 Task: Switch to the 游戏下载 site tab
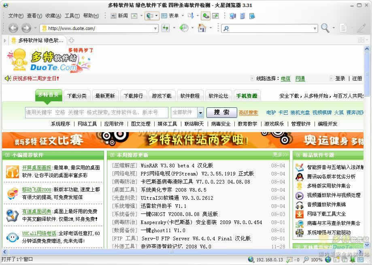click(x=162, y=96)
